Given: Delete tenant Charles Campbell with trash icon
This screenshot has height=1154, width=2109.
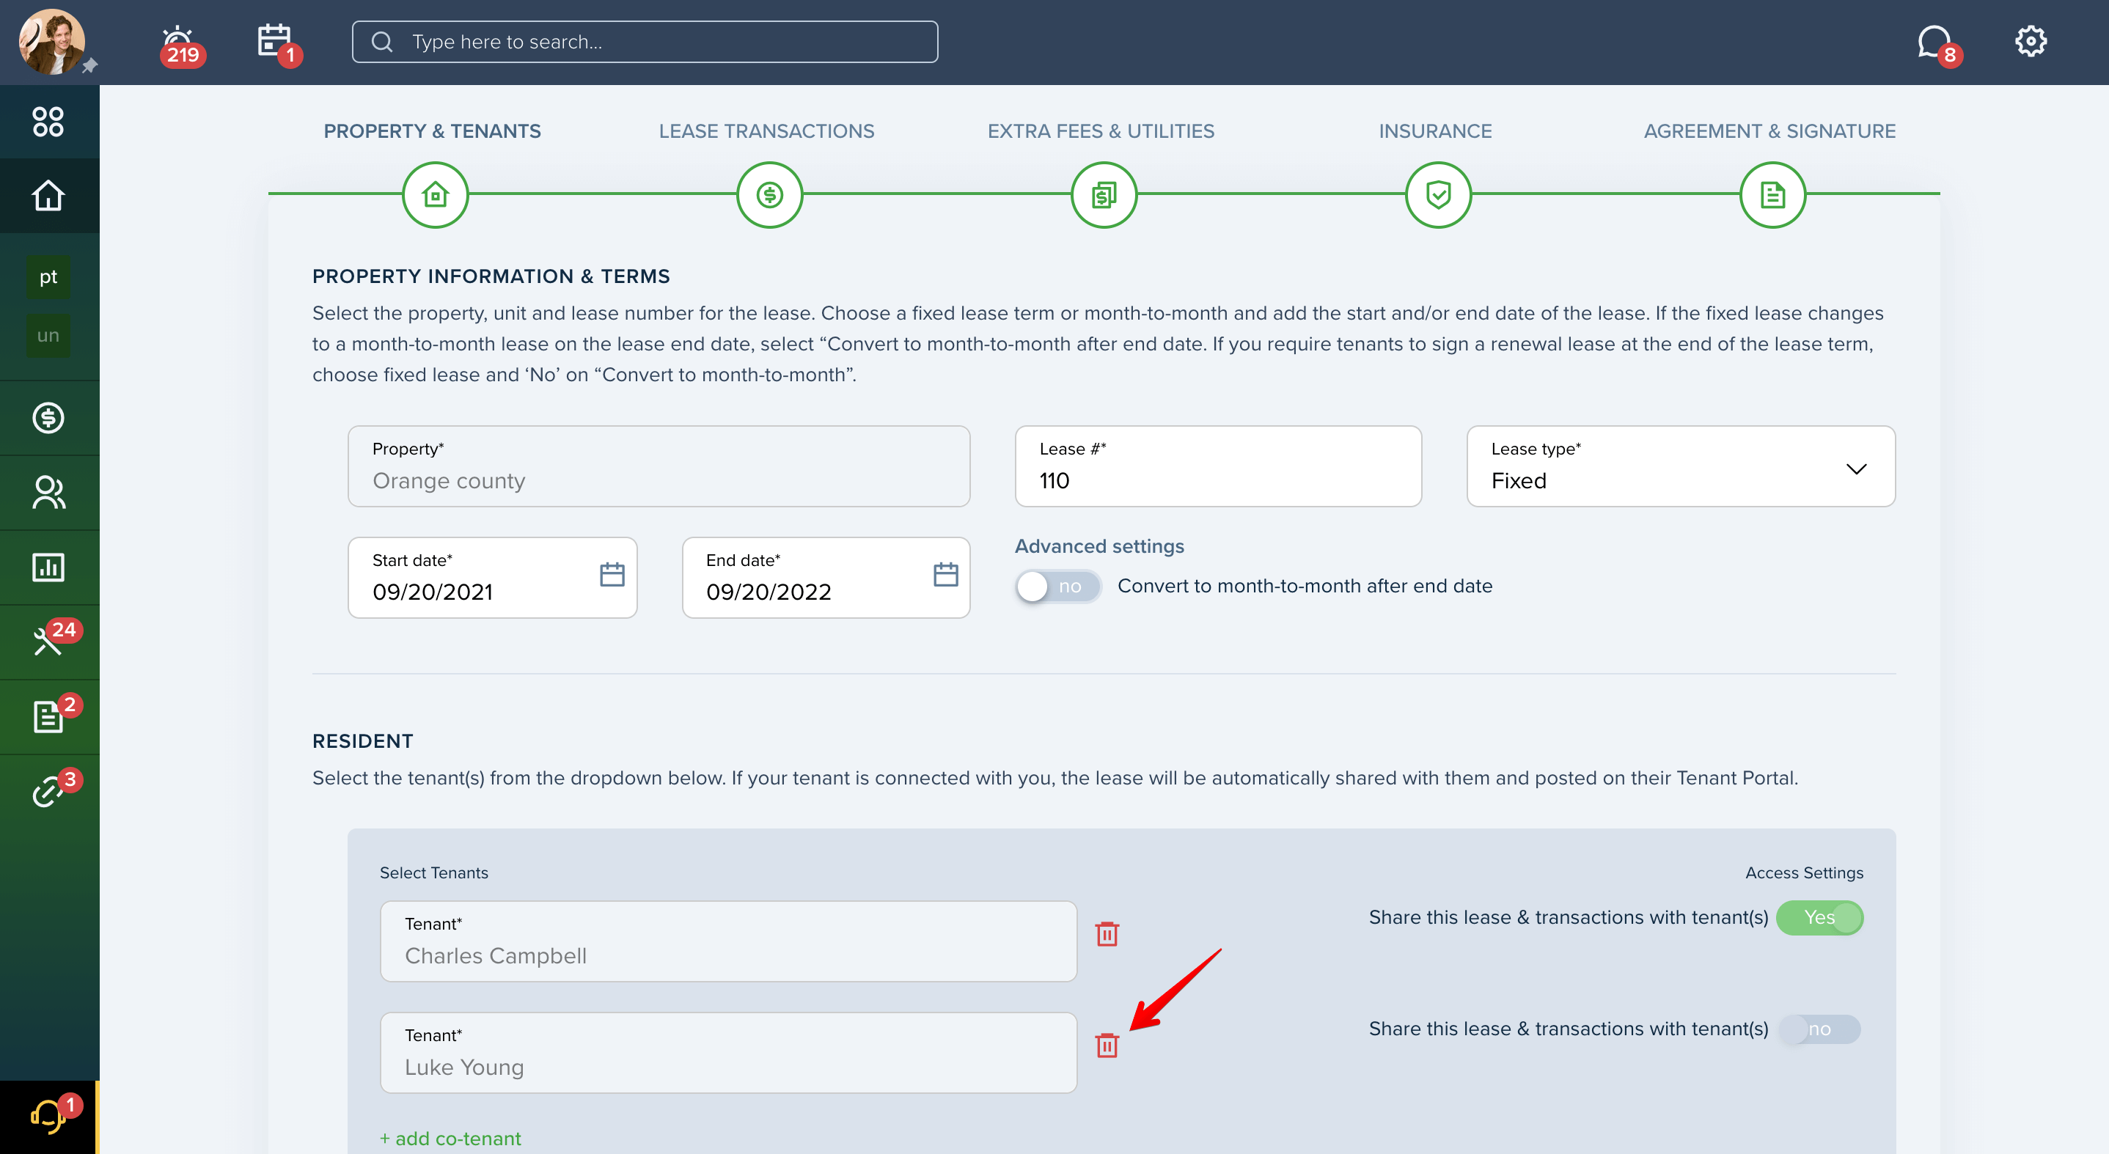Looking at the screenshot, I should (x=1107, y=933).
